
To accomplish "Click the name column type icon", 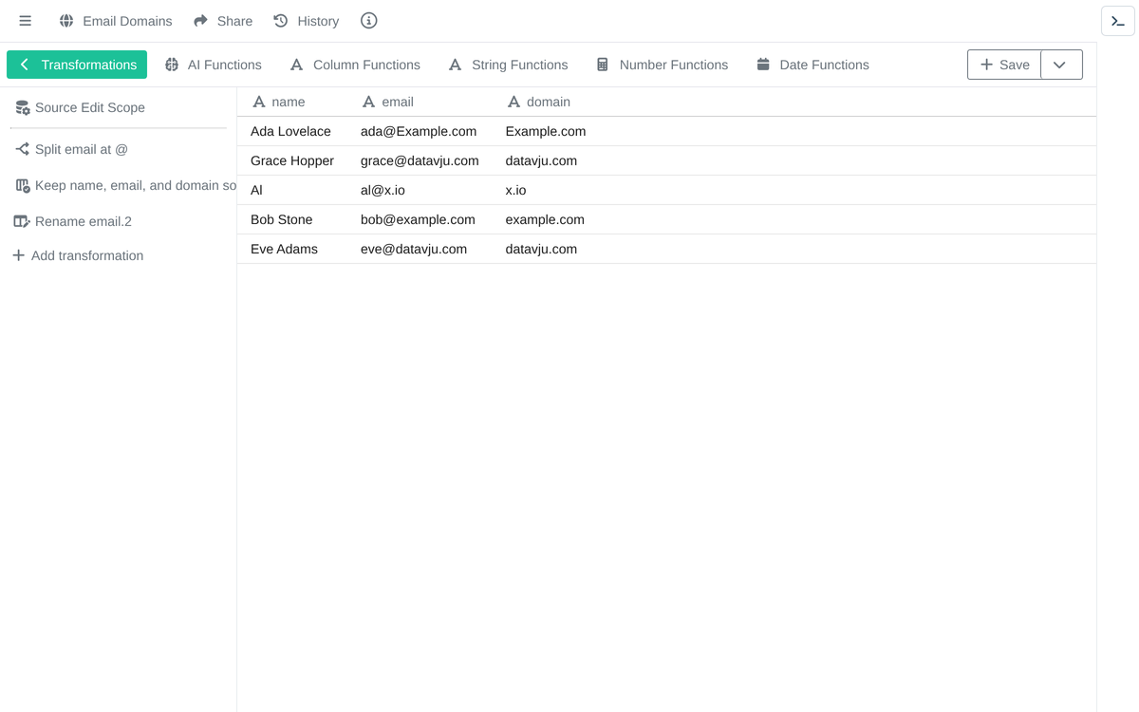I will pos(258,102).
